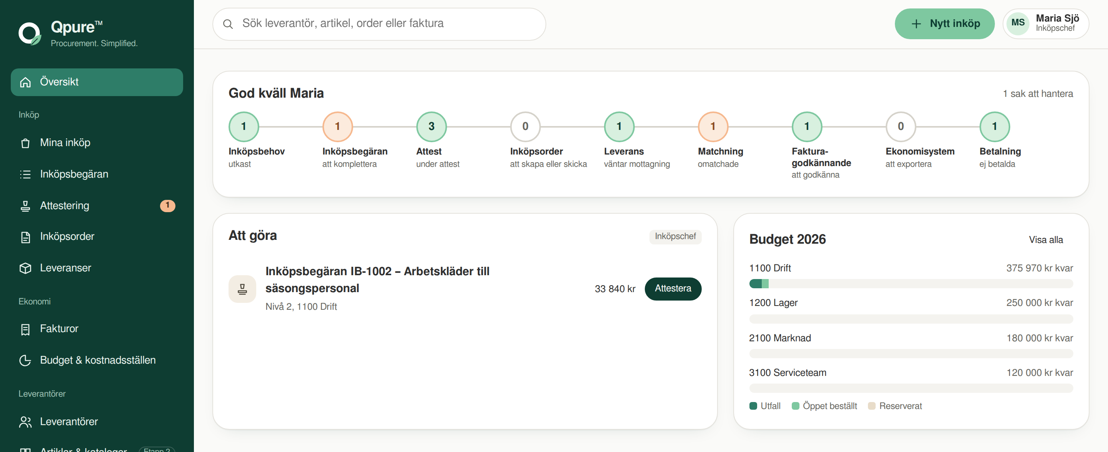Screen dimensions: 1108x452
Task: Open Budget & kostnadsställen page
Action: pyautogui.click(x=97, y=361)
